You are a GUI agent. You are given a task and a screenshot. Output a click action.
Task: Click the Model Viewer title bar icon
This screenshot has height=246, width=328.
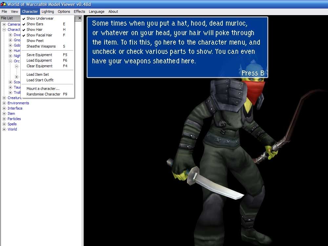click(x=3, y=4)
